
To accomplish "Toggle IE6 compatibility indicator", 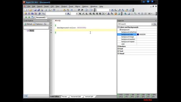I will pyautogui.click(x=132, y=95).
